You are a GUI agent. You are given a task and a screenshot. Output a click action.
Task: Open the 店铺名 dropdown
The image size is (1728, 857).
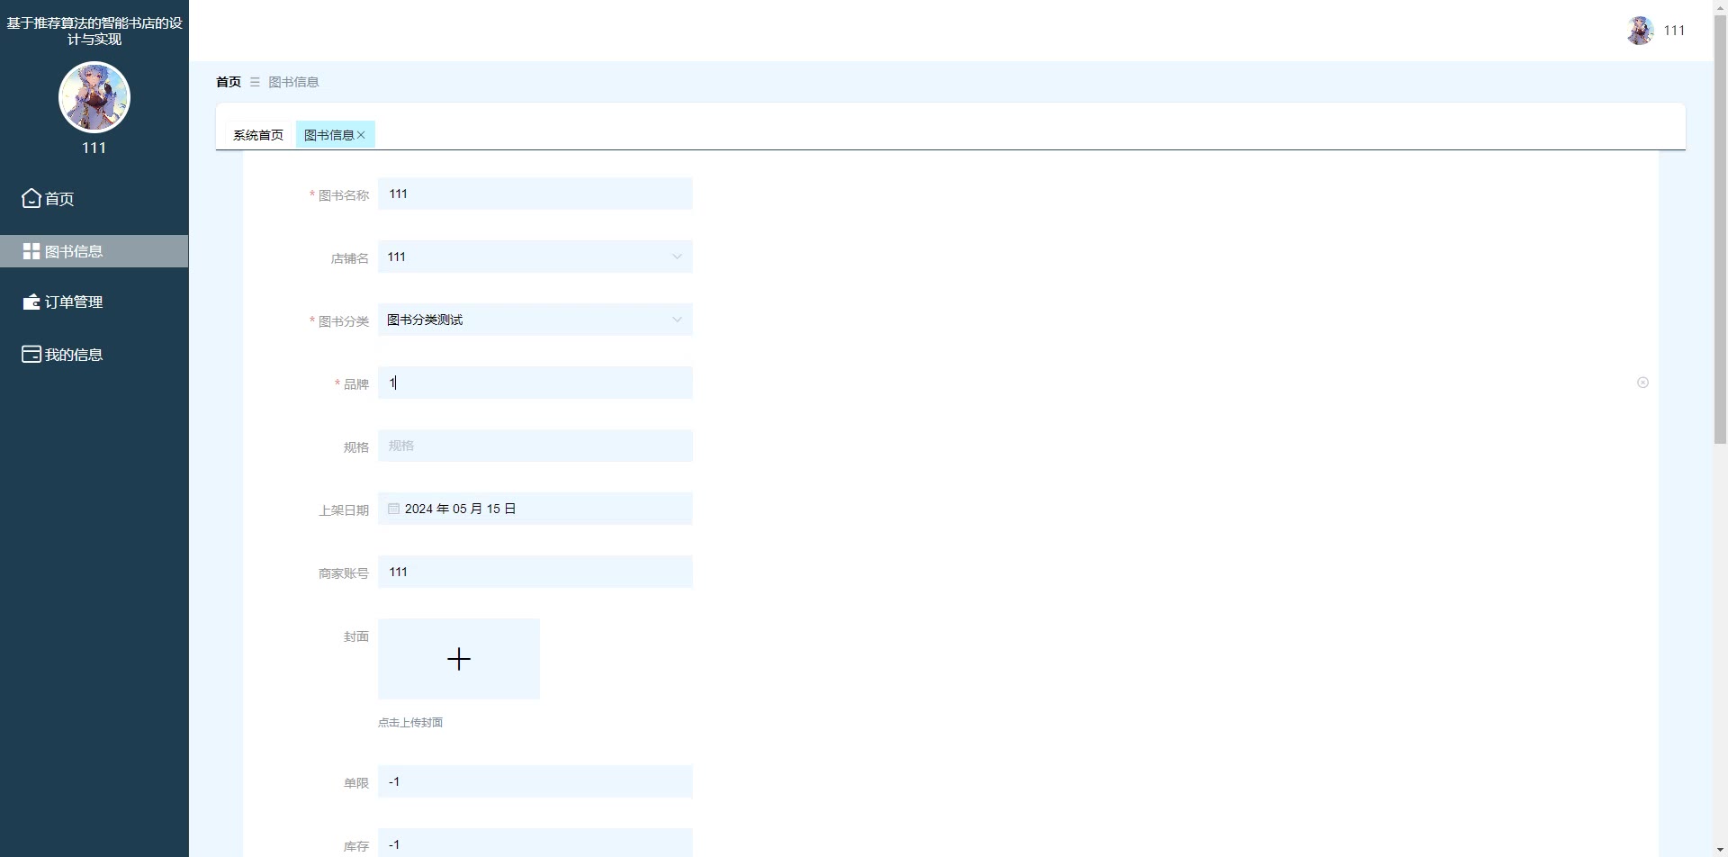click(535, 257)
